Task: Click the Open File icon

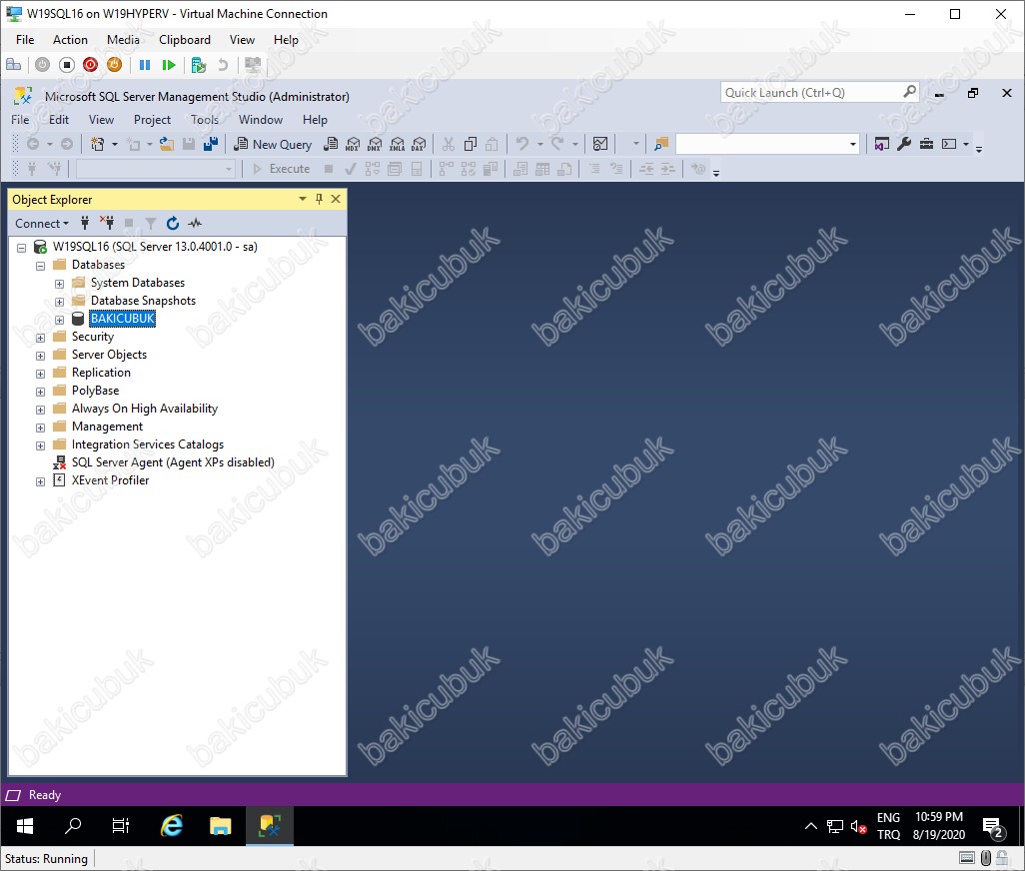Action: (x=167, y=145)
